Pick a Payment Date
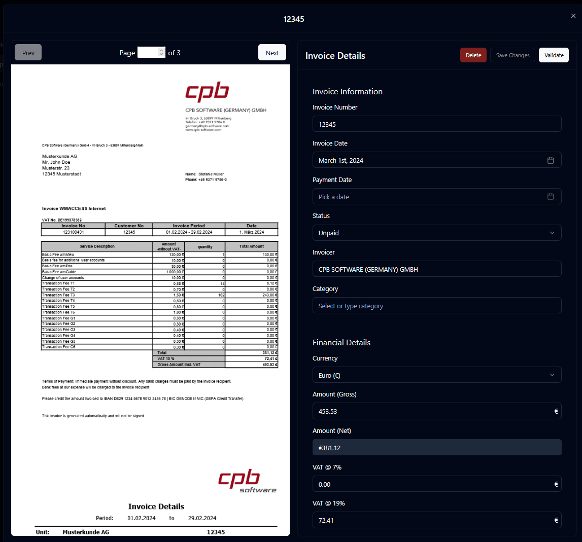582x542 pixels. pos(437,197)
